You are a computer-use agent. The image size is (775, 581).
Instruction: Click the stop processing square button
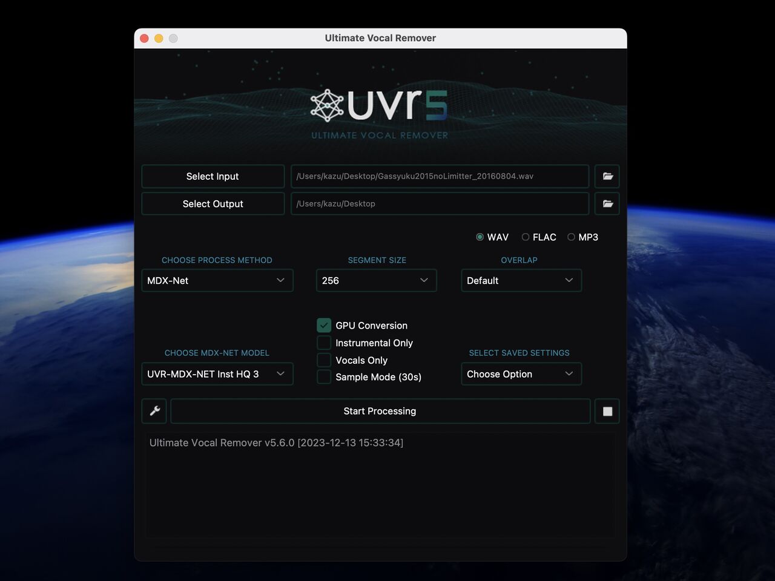click(607, 412)
